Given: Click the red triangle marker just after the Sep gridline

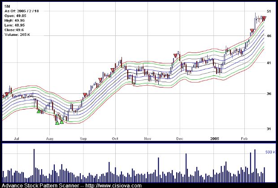Looking at the screenshot, I should [85, 95].
